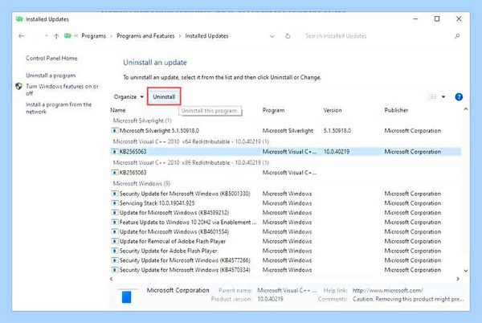Screen dimensions: 482x323
Task: Select Security Update for Adobe Flash Player
Action: pyautogui.click(x=285, y=251)
